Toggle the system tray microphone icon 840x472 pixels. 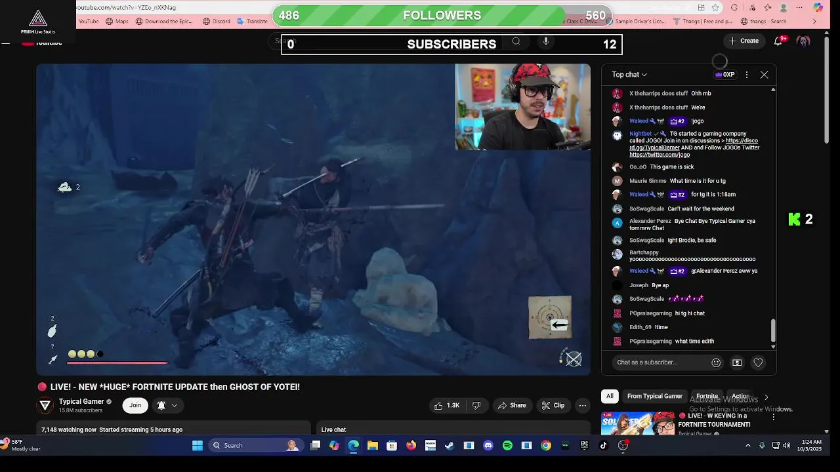coord(762,445)
